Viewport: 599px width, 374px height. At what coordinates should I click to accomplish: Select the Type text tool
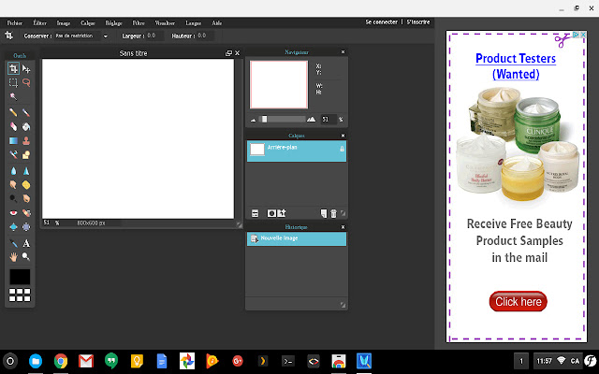click(26, 243)
